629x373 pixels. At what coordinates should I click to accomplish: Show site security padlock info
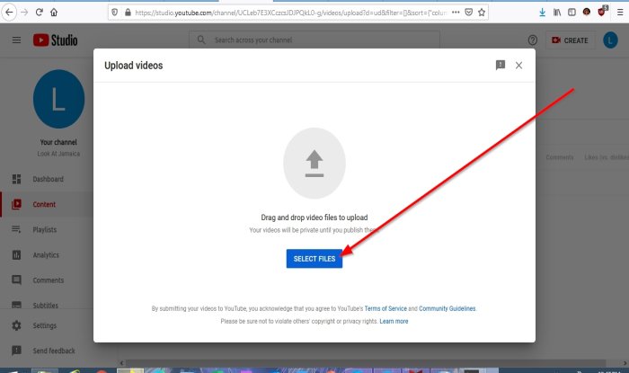(x=128, y=13)
